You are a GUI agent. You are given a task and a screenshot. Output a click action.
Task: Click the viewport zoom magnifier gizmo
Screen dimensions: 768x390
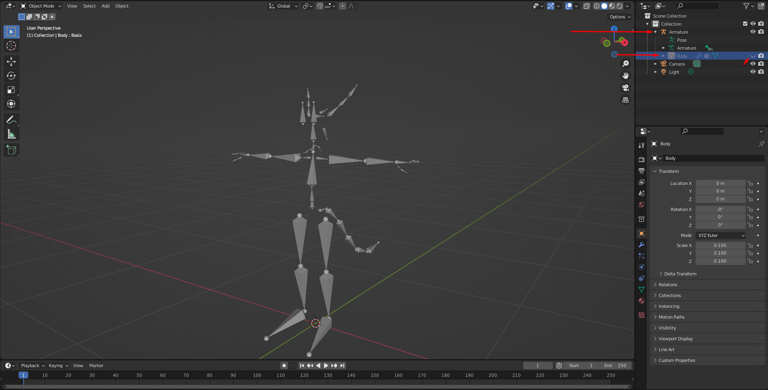626,64
